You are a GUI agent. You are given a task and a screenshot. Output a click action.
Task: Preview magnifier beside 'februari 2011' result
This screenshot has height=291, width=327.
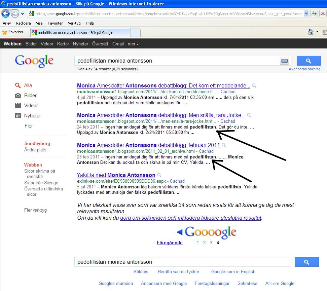point(224,145)
